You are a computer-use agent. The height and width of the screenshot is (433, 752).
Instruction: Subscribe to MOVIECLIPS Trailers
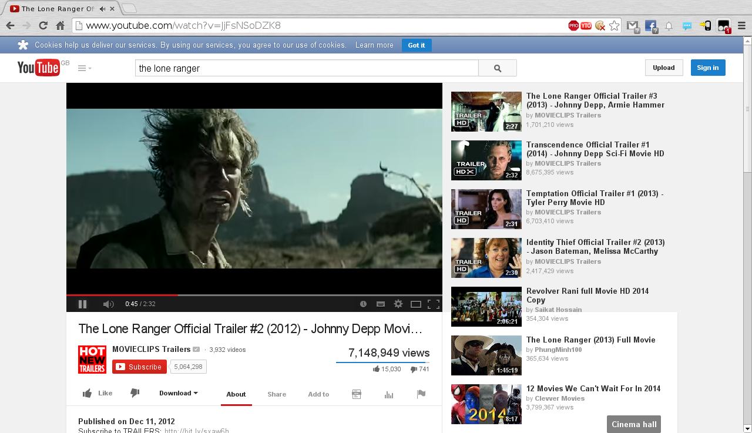tap(139, 367)
